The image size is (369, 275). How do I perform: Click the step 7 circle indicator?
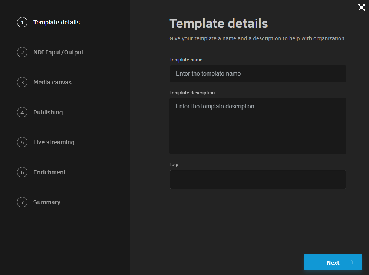(x=22, y=202)
